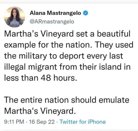Click the word 'military' in the tweet

pos(33,56)
